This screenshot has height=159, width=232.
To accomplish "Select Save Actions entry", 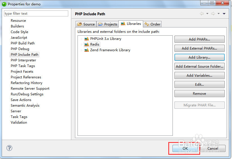I will point(21,100).
